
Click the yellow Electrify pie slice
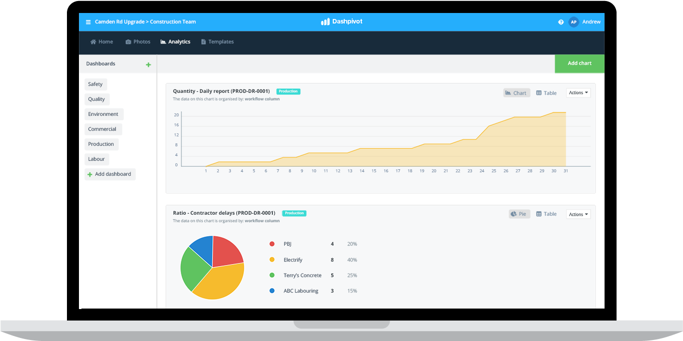pyautogui.click(x=220, y=280)
